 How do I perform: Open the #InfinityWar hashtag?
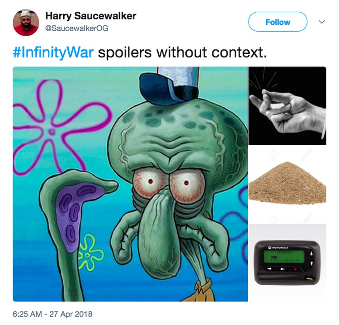[x=53, y=52]
